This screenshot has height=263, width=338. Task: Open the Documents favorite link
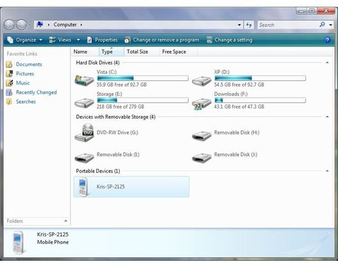[29, 64]
